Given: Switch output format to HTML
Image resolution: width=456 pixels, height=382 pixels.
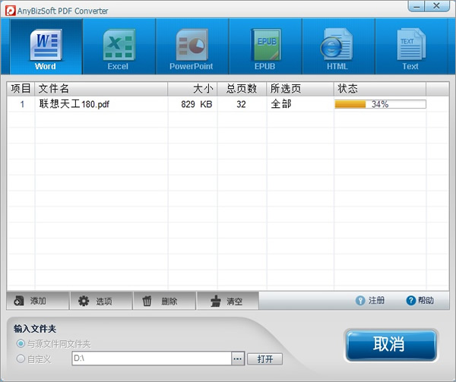Looking at the screenshot, I should coord(338,46).
